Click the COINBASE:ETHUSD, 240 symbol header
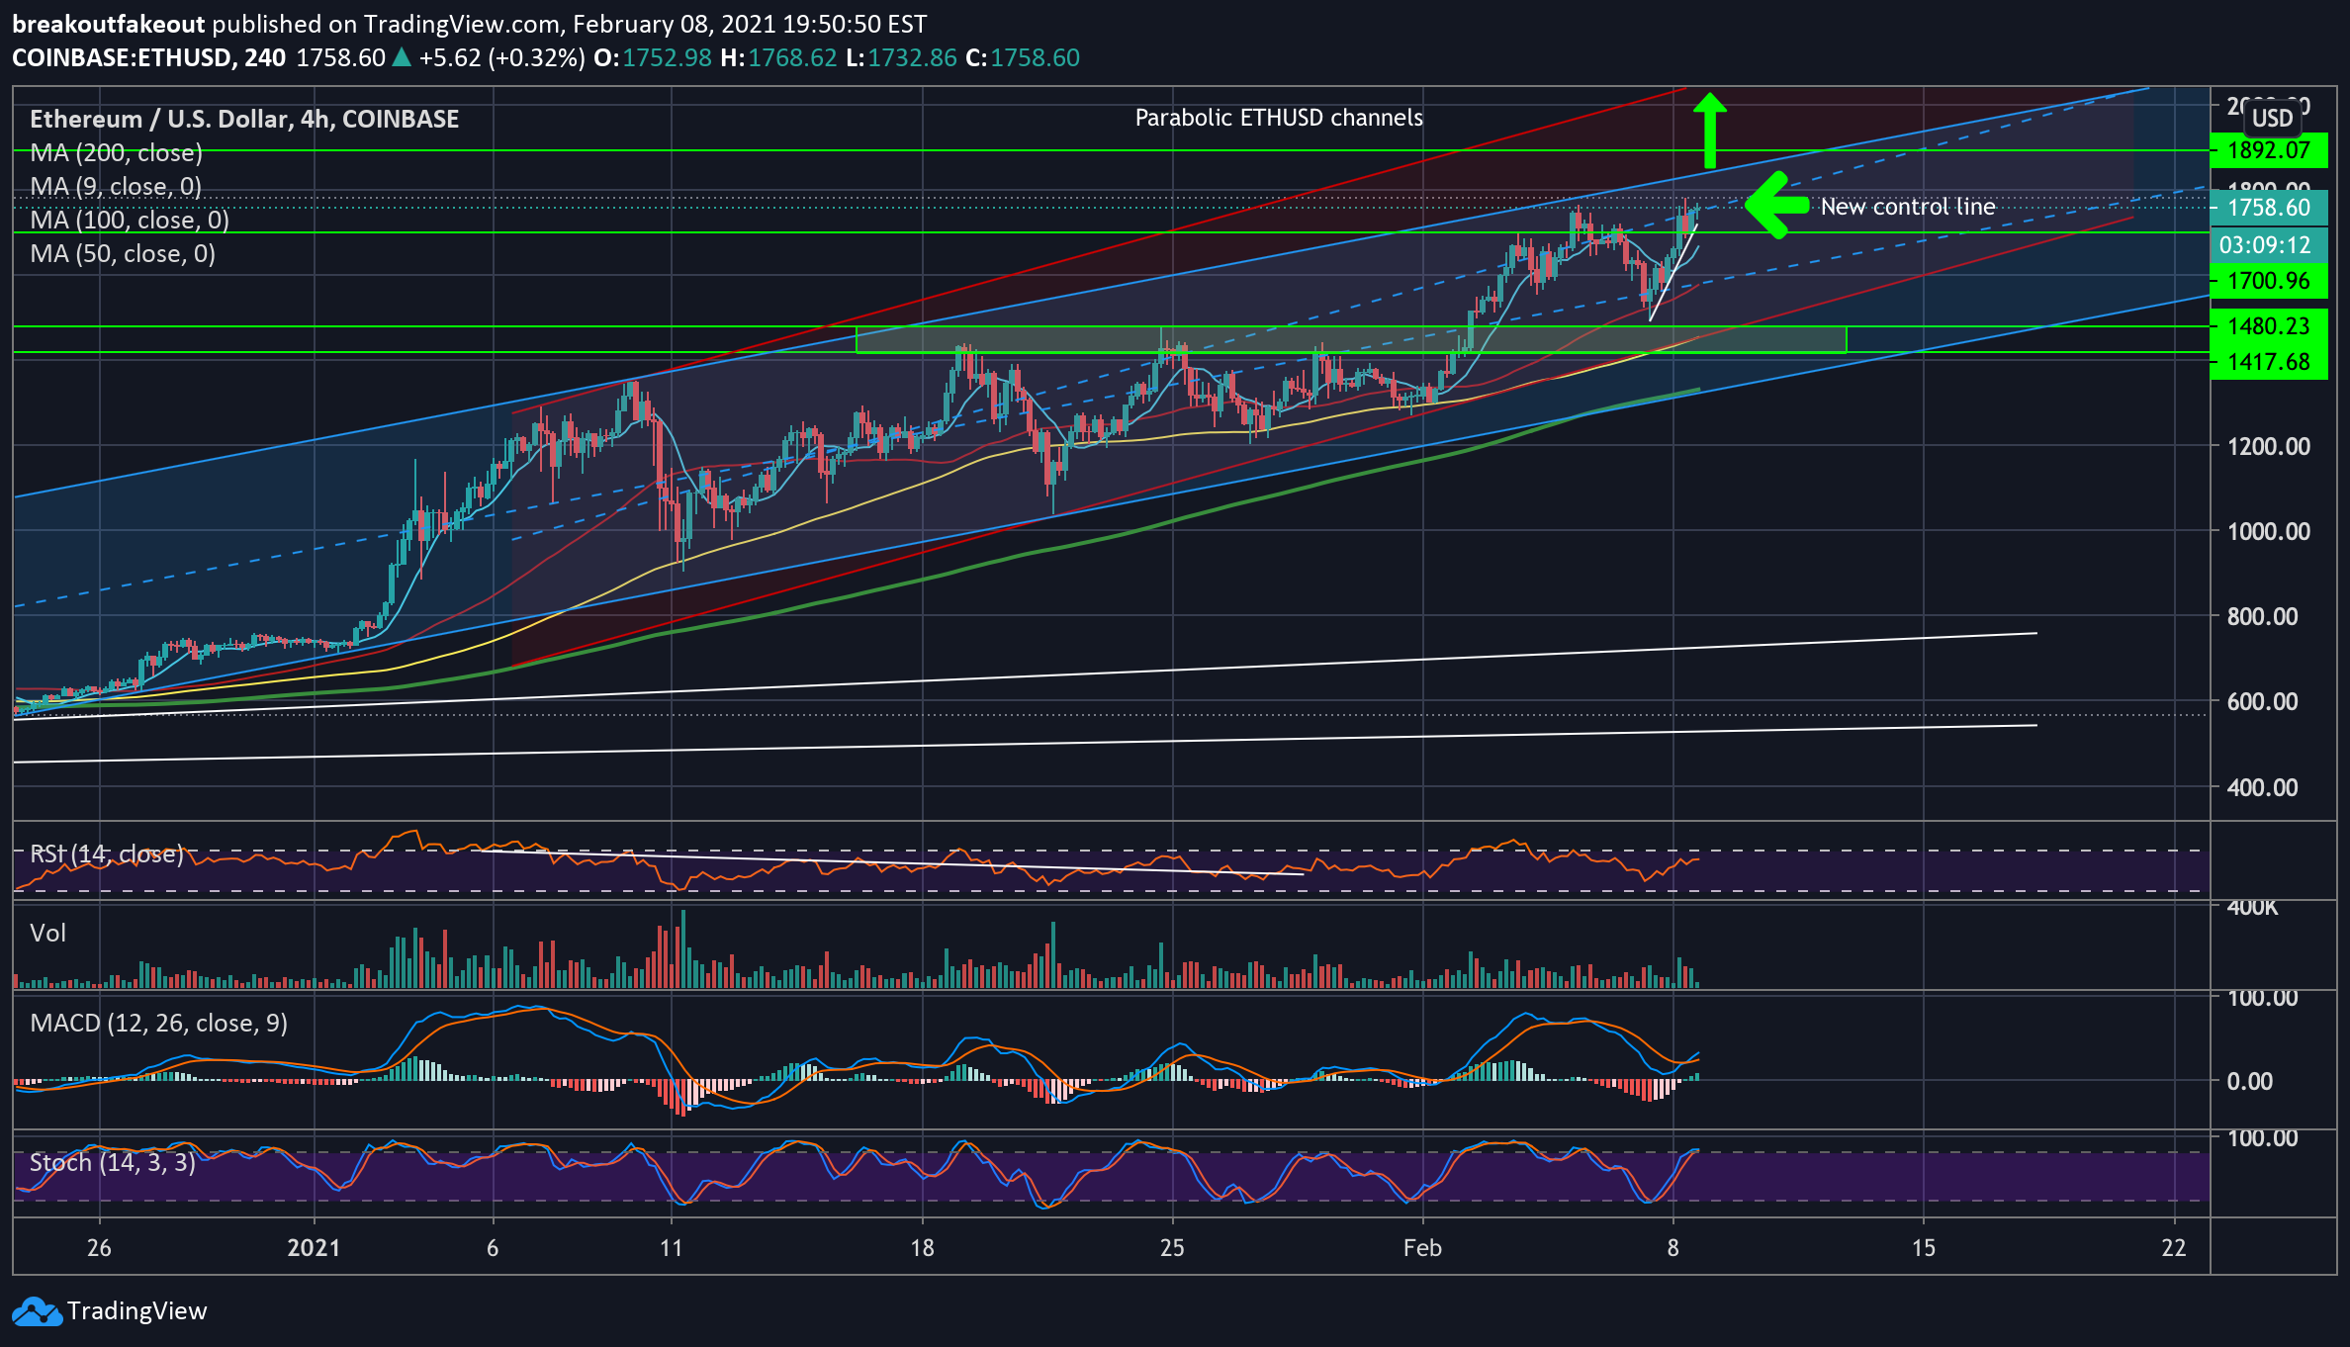This screenshot has height=1347, width=2350. click(149, 58)
